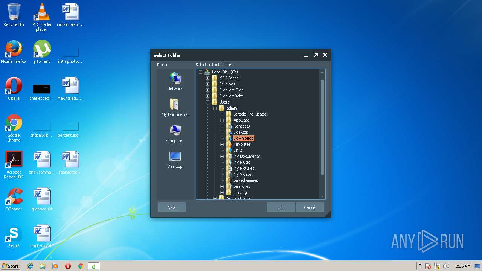Click the folder tree vertical scrollbar
This screenshot has width=482, height=271.
(x=322, y=127)
